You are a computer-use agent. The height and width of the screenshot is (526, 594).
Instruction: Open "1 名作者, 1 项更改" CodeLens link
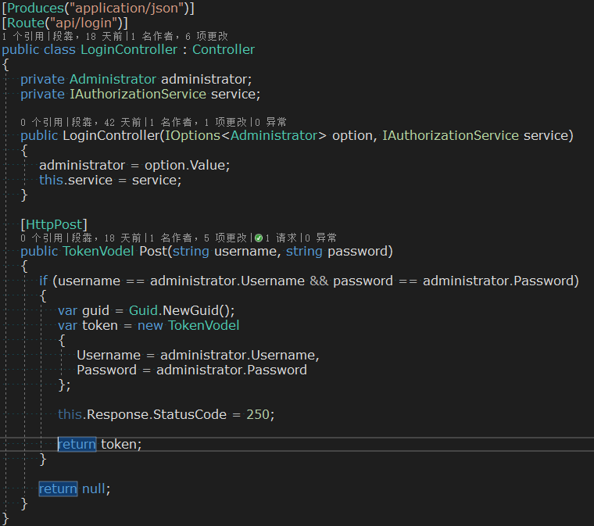click(x=199, y=123)
